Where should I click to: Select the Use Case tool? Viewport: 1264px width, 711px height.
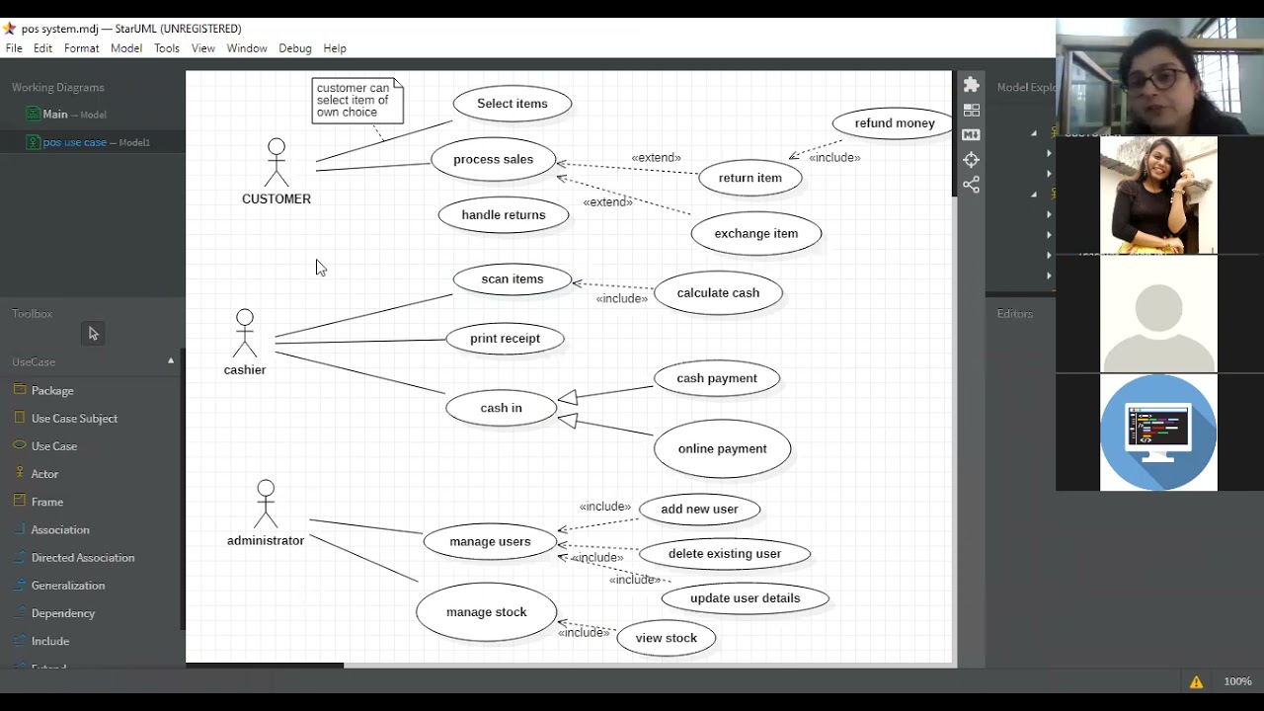pyautogui.click(x=53, y=446)
